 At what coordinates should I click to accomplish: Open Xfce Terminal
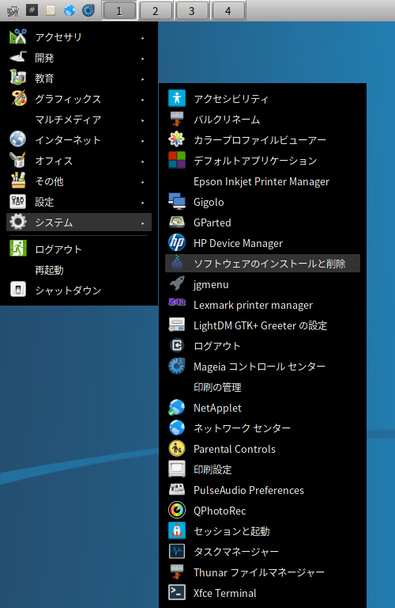click(x=262, y=593)
